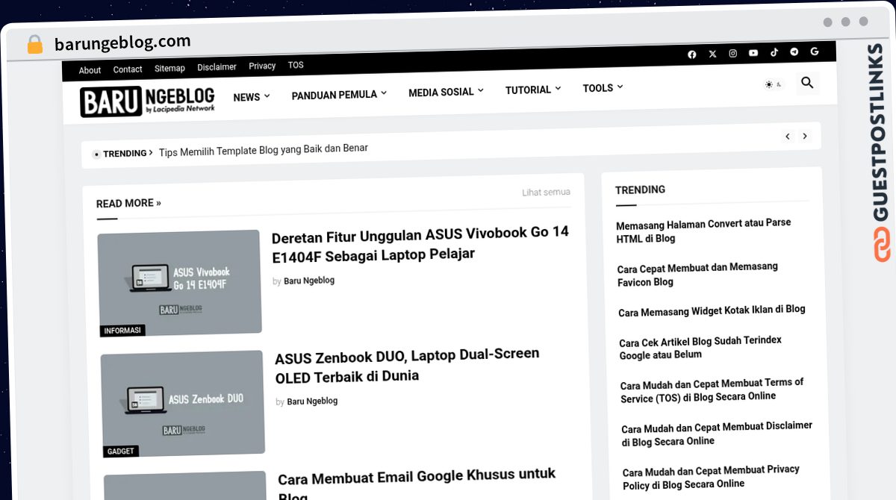
Task: Expand the PANDUAN PEMULA dropdown menu
Action: 339,95
